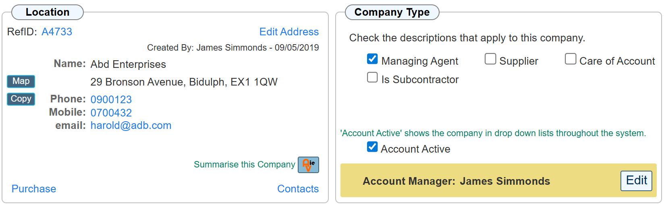Screen dimensions: 664x204
Task: Click the AI summarise company icon
Action: click(x=308, y=165)
